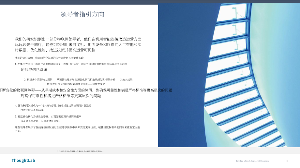Click the Q13 footnote text
The height and width of the screenshot is (168, 300).
pos(80,151)
